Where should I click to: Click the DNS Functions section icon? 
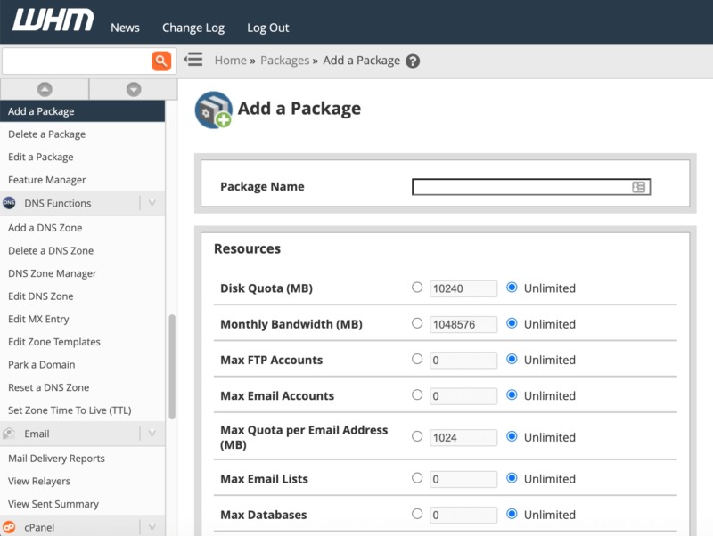[x=10, y=203]
